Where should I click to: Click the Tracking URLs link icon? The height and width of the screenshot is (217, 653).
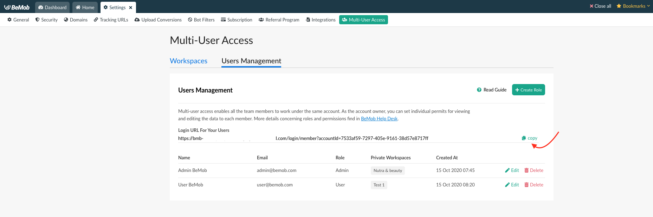[x=96, y=20]
